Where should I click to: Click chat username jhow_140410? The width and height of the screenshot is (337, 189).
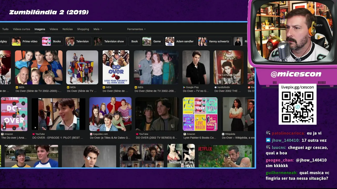pos(285,140)
